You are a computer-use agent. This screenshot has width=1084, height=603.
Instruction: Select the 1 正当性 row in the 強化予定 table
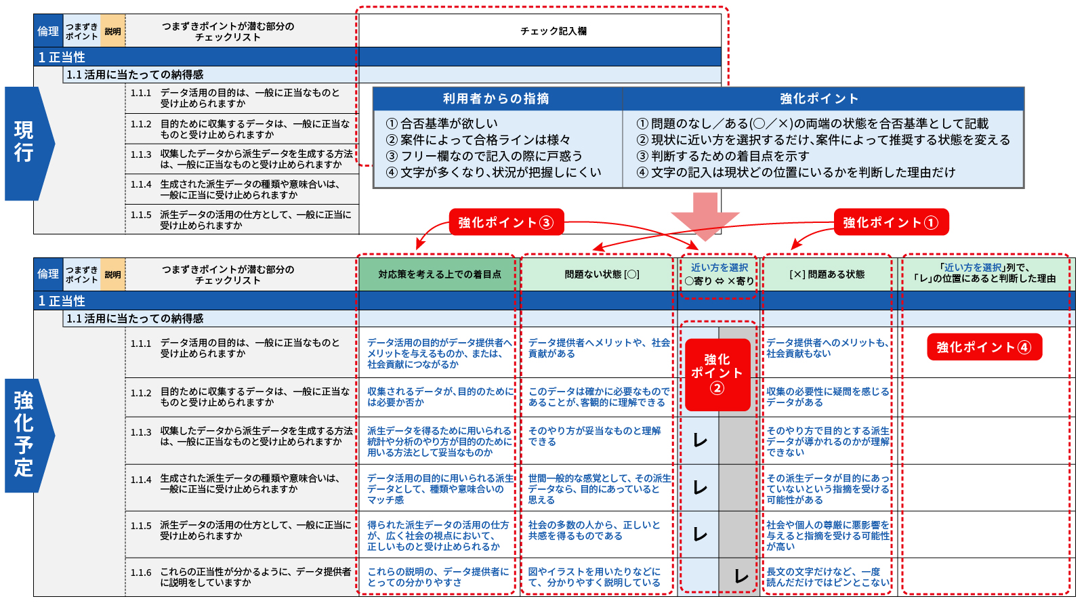(554, 301)
